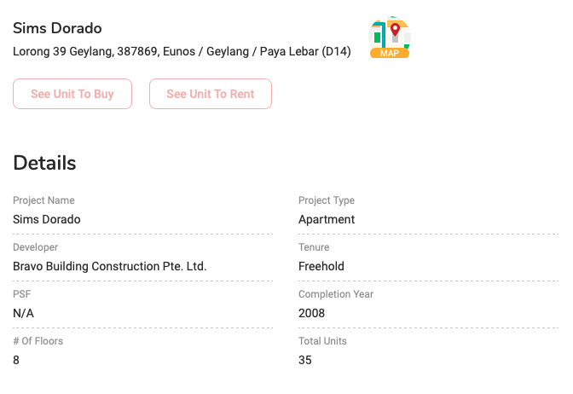573x394 pixels.
Task: Click the number of floors value 8
Action: click(x=16, y=360)
